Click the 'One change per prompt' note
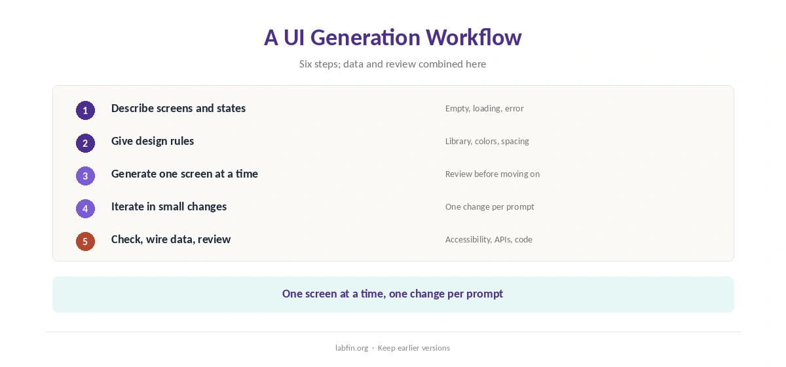This screenshot has height=367, width=786. tap(490, 206)
